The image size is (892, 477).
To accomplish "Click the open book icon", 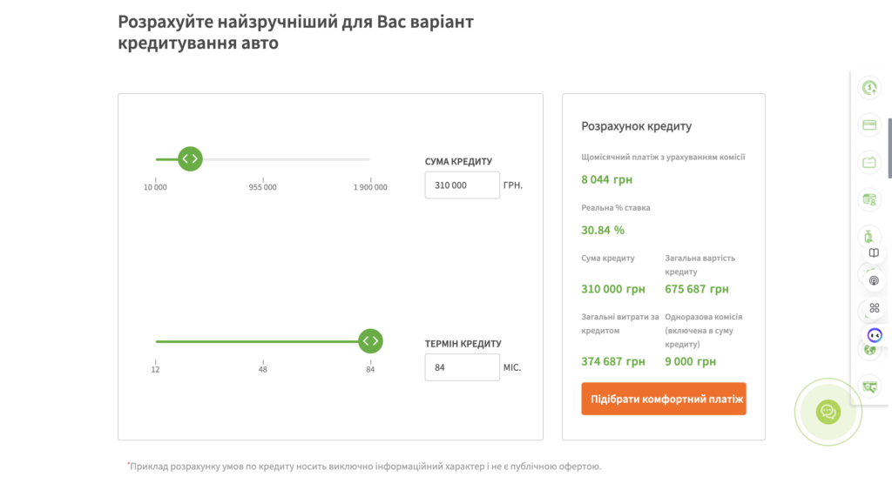I will click(874, 252).
